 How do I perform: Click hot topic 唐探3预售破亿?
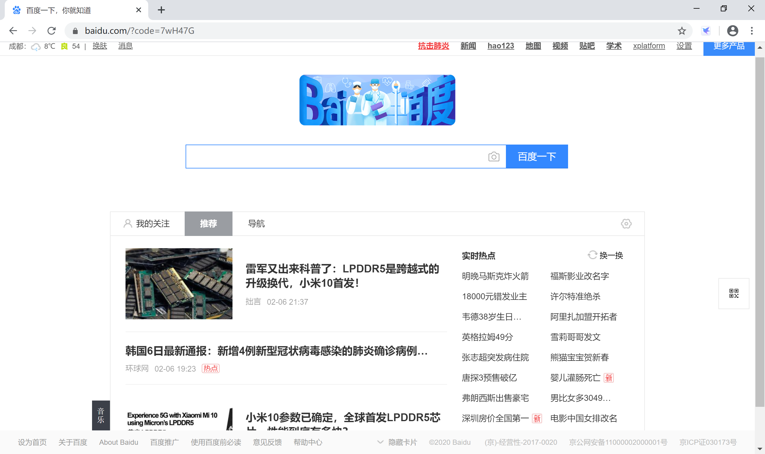coord(489,378)
